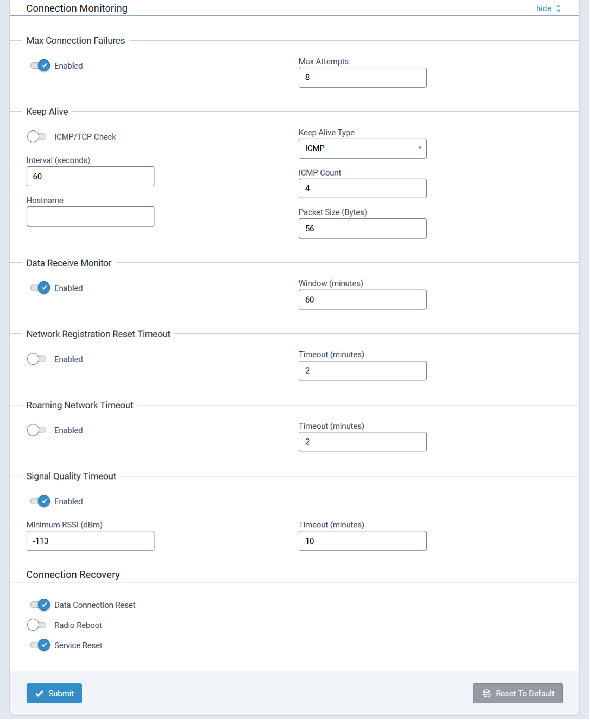Collapse section using the hide link
The width and height of the screenshot is (590, 720).
pos(547,8)
